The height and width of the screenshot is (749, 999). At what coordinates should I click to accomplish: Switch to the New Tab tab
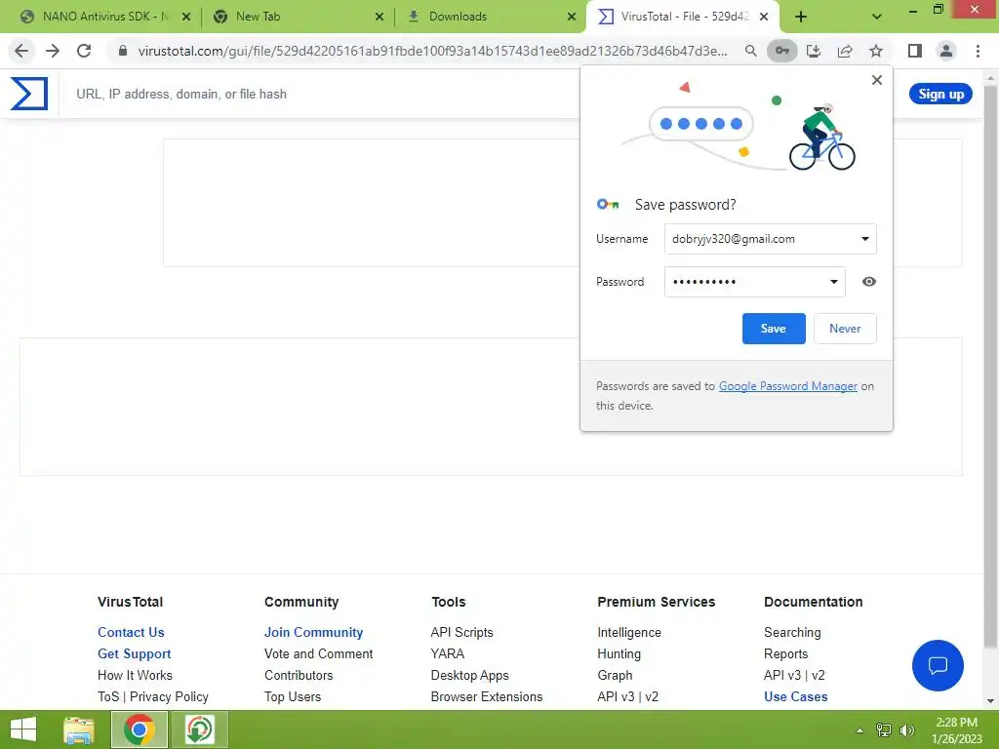point(297,17)
